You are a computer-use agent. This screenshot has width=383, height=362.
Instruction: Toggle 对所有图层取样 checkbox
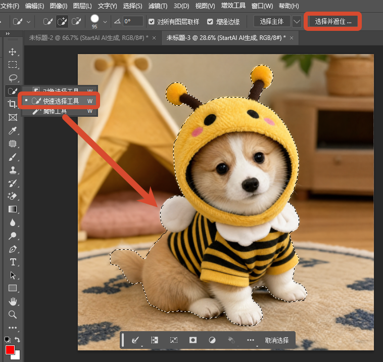pos(152,22)
